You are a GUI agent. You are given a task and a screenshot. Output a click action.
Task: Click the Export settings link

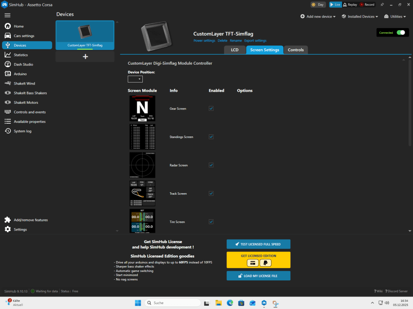click(255, 41)
